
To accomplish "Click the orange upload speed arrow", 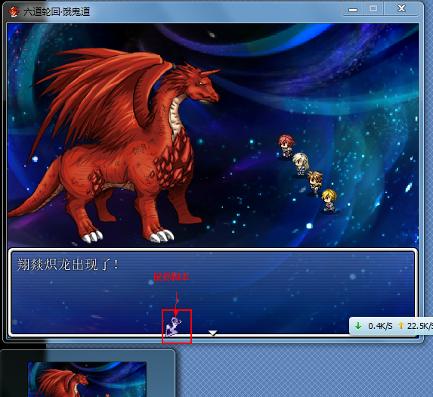I will [401, 326].
